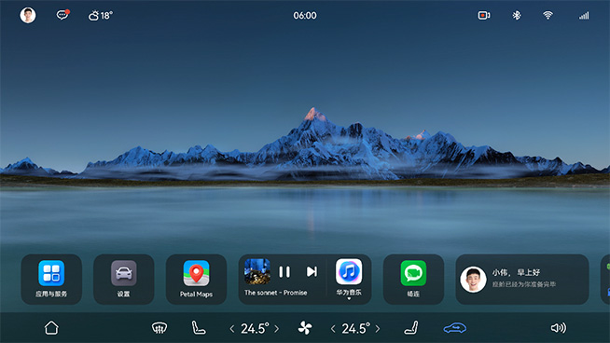The image size is (610, 343).
Task: Open the fan climate control icon
Action: (x=305, y=328)
